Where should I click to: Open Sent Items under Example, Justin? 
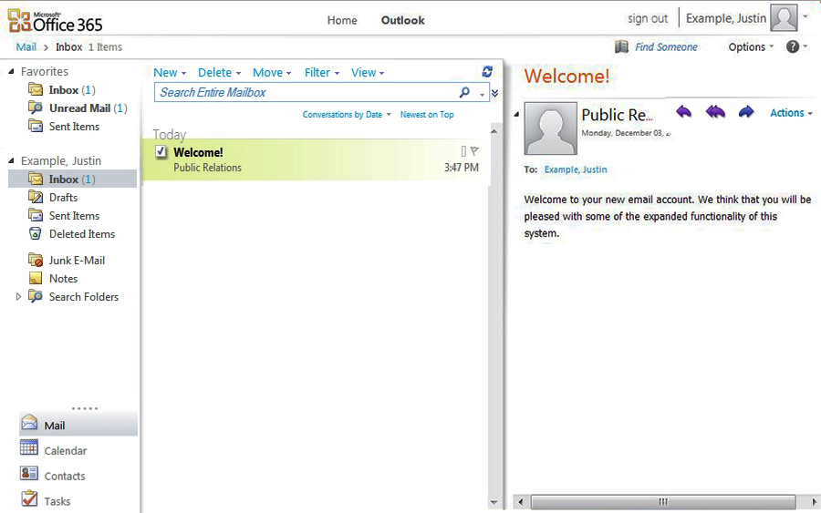tap(63, 215)
